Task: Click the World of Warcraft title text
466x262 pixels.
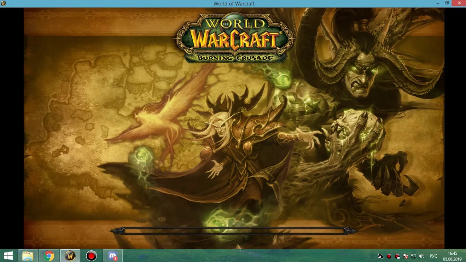Action: (x=234, y=4)
